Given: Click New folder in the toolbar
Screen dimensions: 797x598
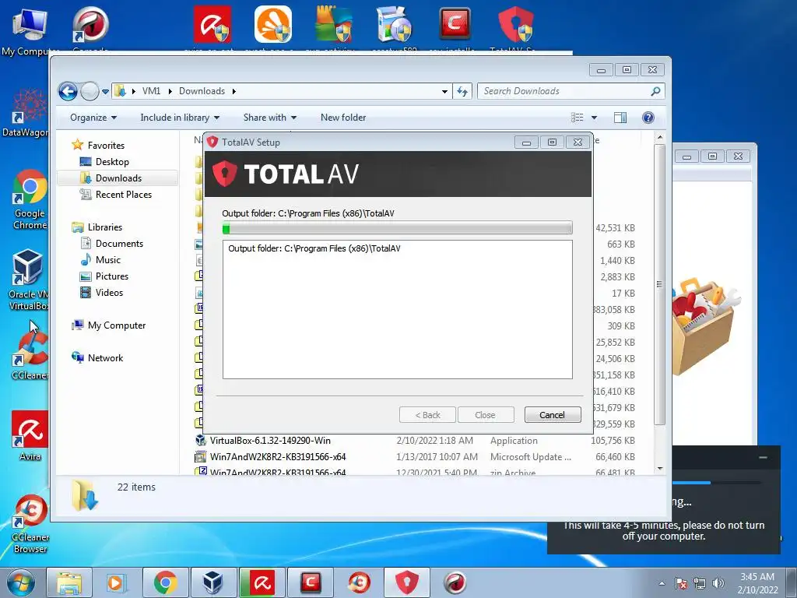Looking at the screenshot, I should point(343,118).
